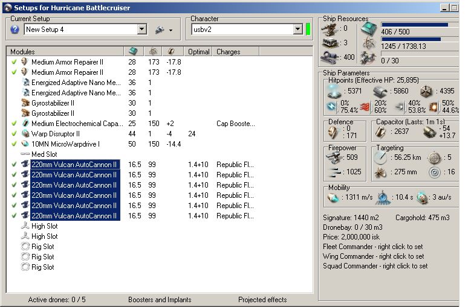Select the first empty High Slot row

pyautogui.click(x=160, y=226)
